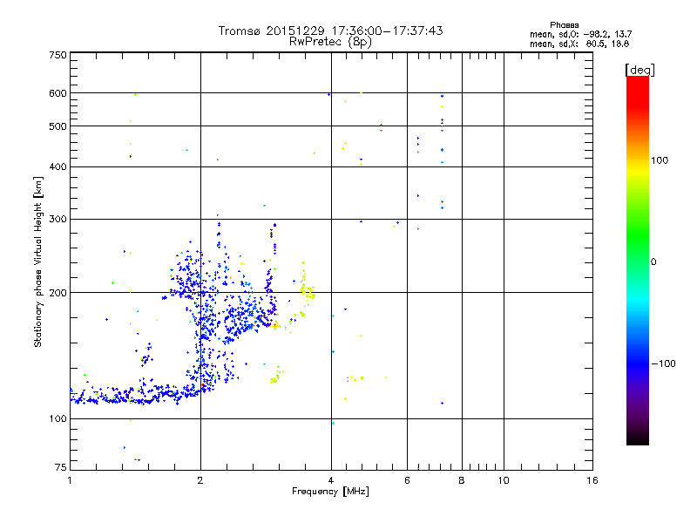Click the y-axis tick label '600'
The height and width of the screenshot is (523, 697).
(58, 93)
